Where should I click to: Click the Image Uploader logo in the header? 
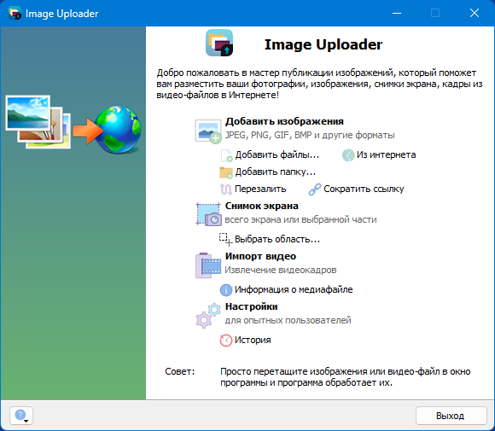(219, 43)
